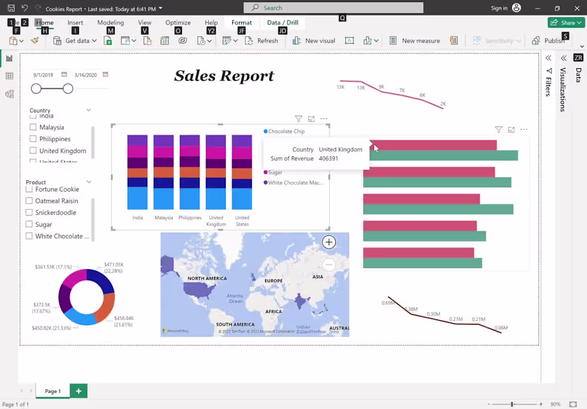Check the Sugar product checkbox

pyautogui.click(x=29, y=224)
